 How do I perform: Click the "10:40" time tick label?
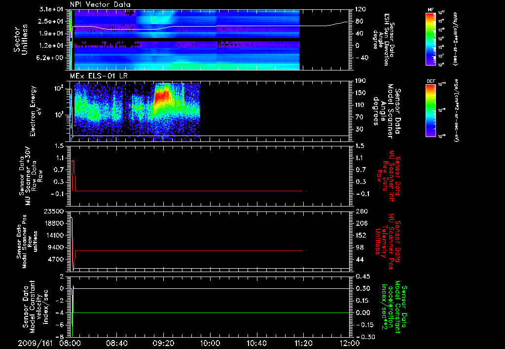(256, 343)
